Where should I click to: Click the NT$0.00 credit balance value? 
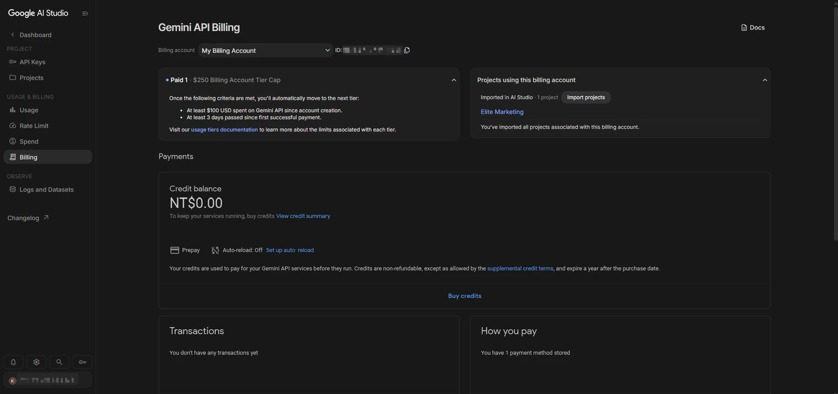196,203
